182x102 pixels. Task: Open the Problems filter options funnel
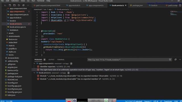170,60
